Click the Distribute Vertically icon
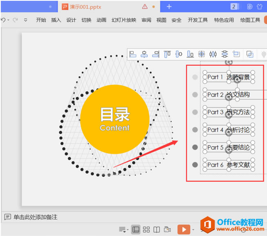The height and width of the screenshot is (236, 267). [x=224, y=54]
